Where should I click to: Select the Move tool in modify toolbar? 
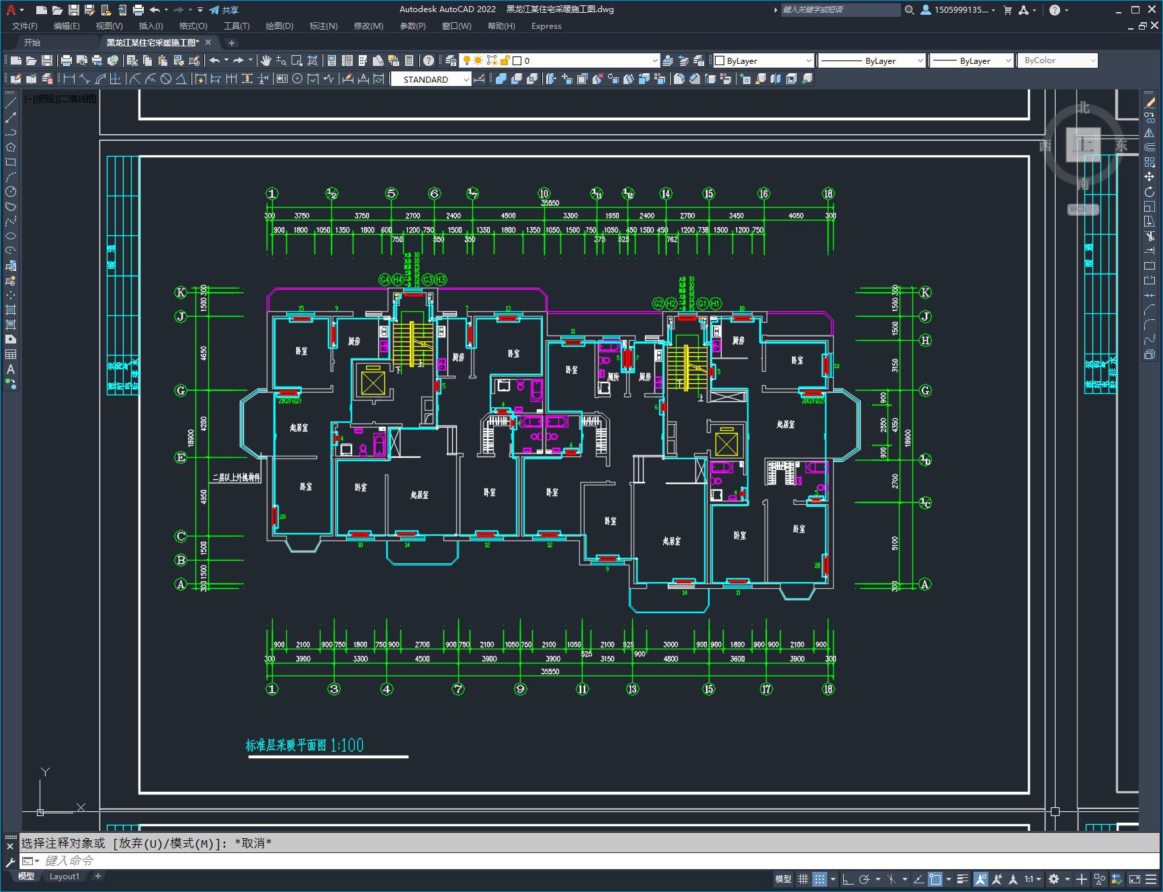point(1150,177)
